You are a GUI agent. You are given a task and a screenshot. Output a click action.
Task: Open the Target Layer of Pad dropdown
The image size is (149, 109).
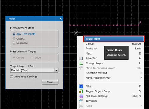pos(56,70)
